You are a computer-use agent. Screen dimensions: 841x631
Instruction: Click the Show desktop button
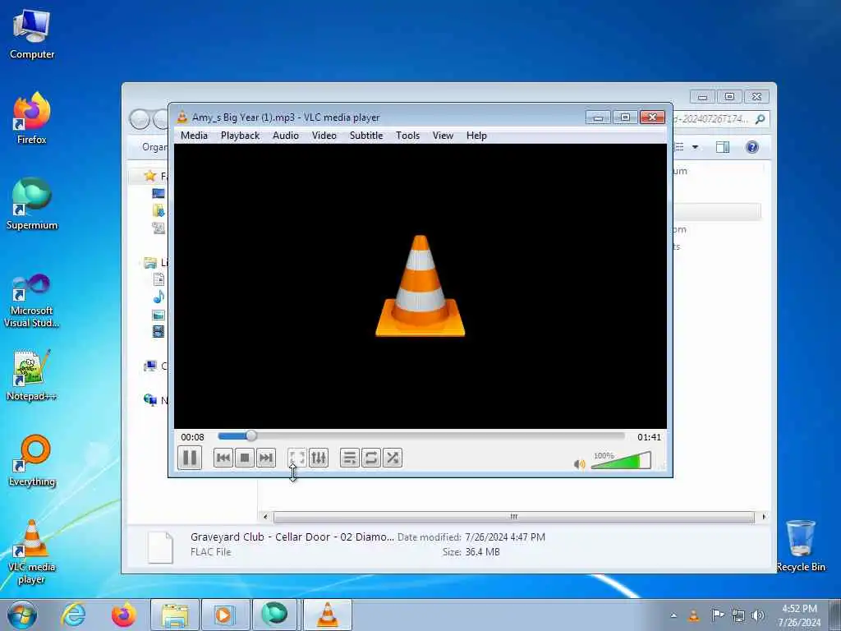pos(836,615)
